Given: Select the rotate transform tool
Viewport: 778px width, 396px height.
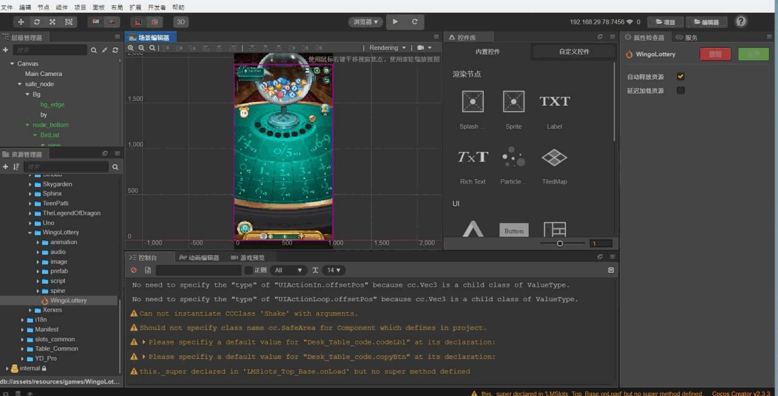Looking at the screenshot, I should (37, 22).
